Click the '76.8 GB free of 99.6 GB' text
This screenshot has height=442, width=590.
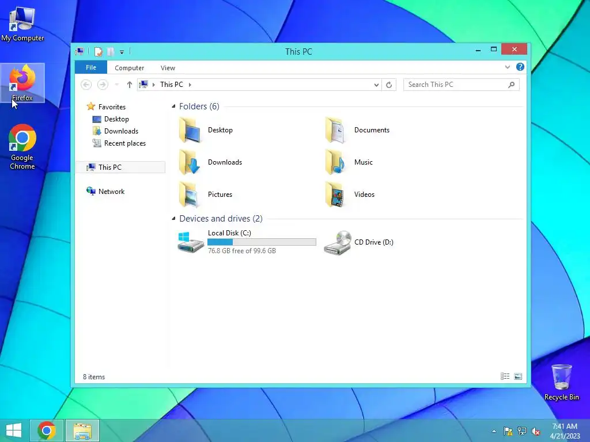(242, 251)
